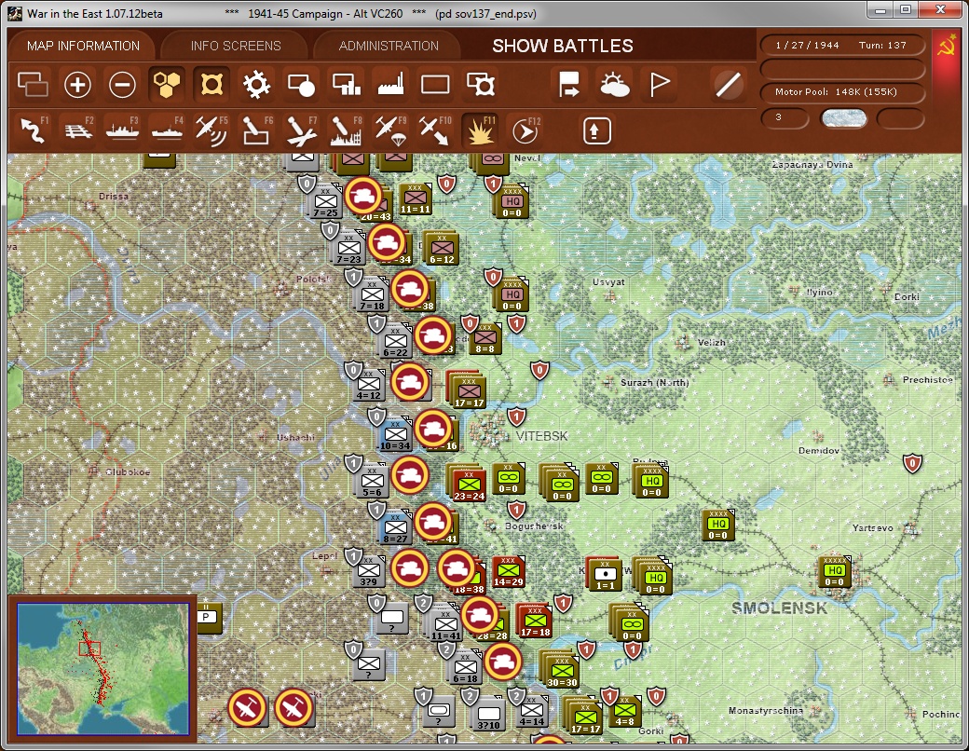
Task: Select Bomb unit mode (F6)
Action: click(x=256, y=130)
